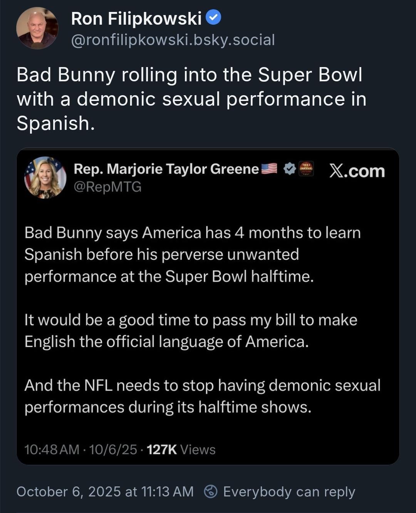Image resolution: width=416 pixels, height=513 pixels.
Task: Click the 10:48 AM · 10/6/25 timestamp
Action: (x=81, y=449)
